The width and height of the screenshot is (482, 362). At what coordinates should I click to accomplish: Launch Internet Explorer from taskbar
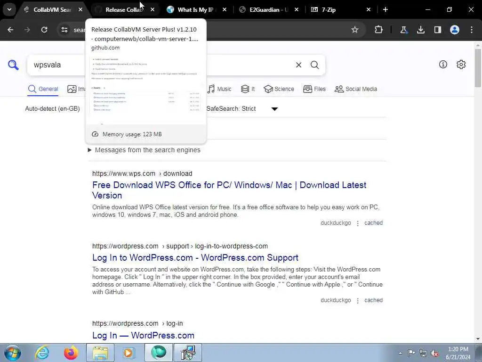pyautogui.click(x=42, y=353)
